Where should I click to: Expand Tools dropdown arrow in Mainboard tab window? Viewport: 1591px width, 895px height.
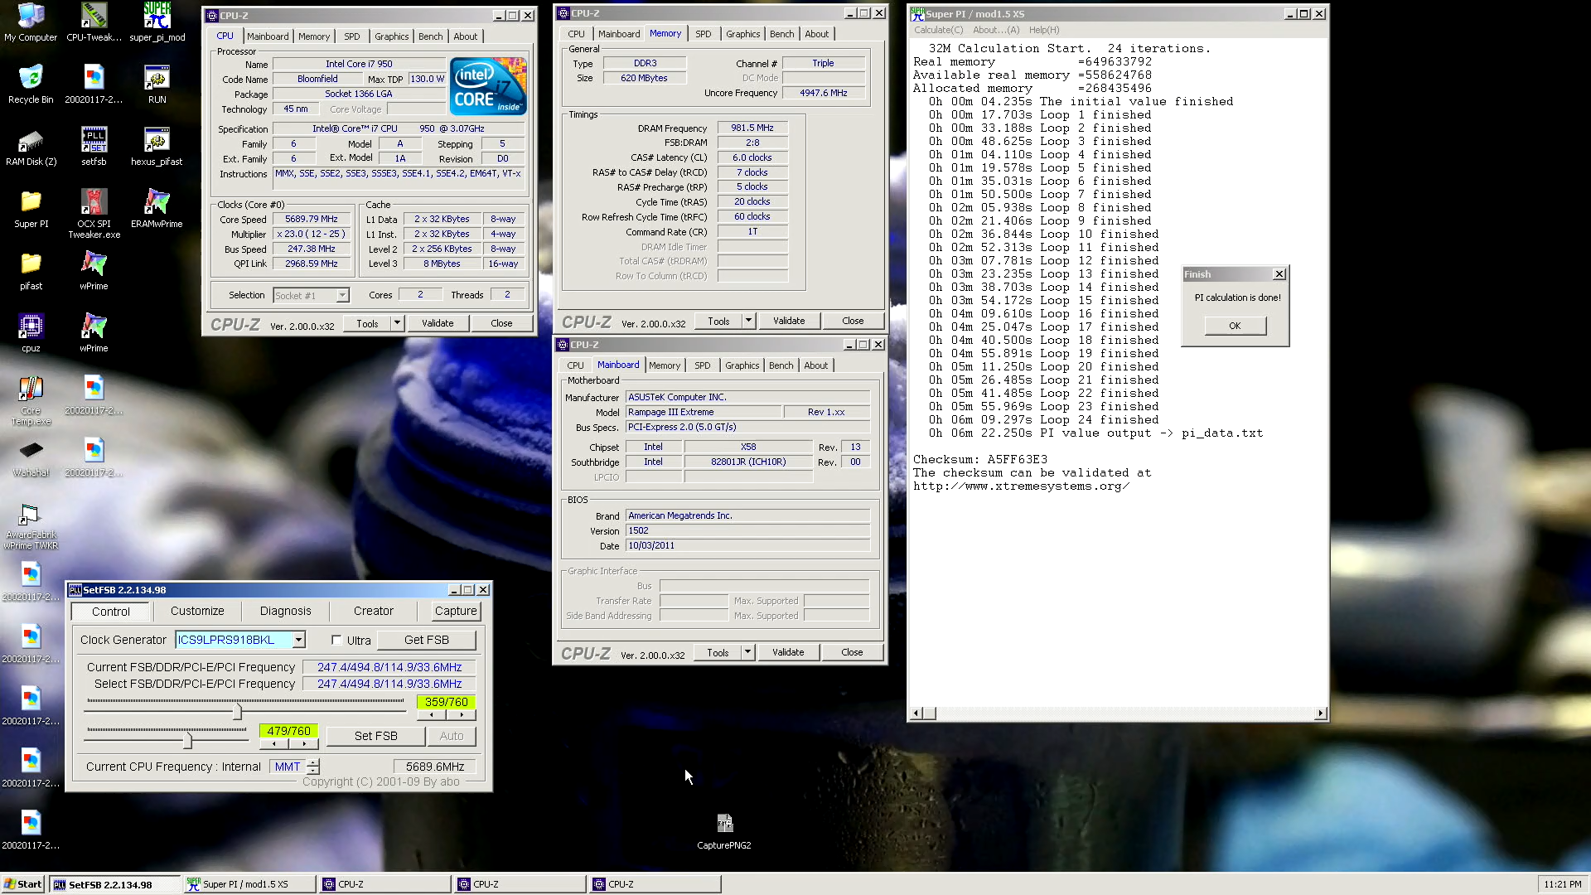tap(747, 652)
